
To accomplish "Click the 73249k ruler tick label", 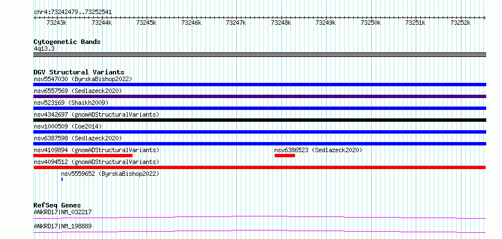I will [325, 23].
